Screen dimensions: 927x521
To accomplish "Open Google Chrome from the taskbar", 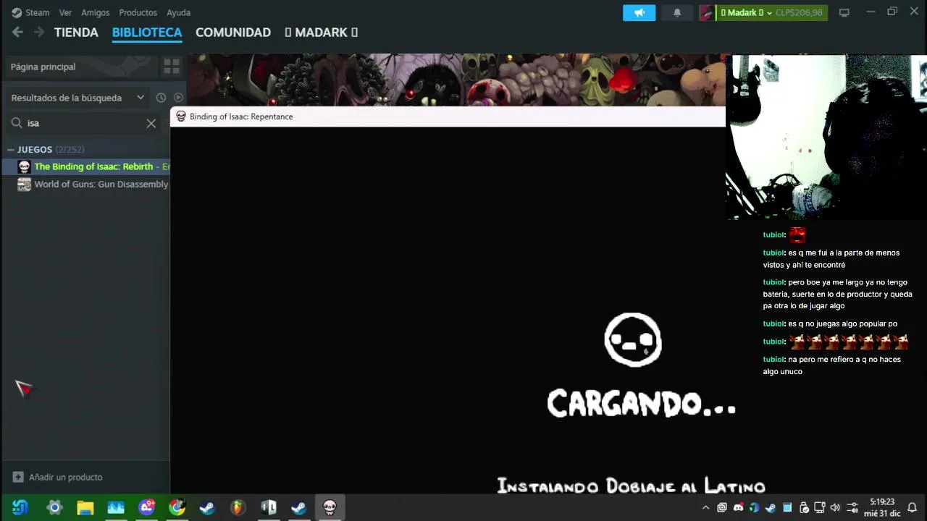I will pyautogui.click(x=177, y=507).
